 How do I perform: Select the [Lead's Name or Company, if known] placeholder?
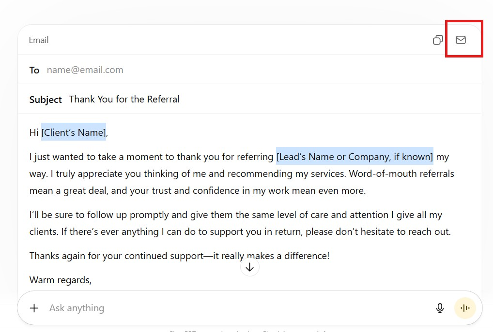pyautogui.click(x=354, y=157)
